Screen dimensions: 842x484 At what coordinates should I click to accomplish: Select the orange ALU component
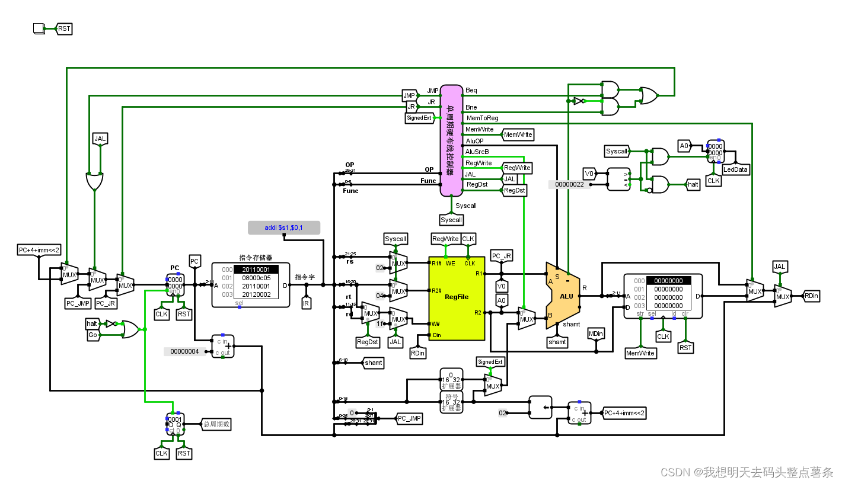pos(566,295)
